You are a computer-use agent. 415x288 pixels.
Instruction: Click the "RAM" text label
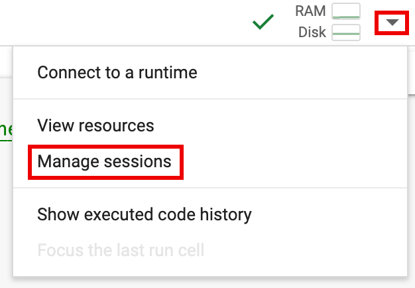(310, 11)
